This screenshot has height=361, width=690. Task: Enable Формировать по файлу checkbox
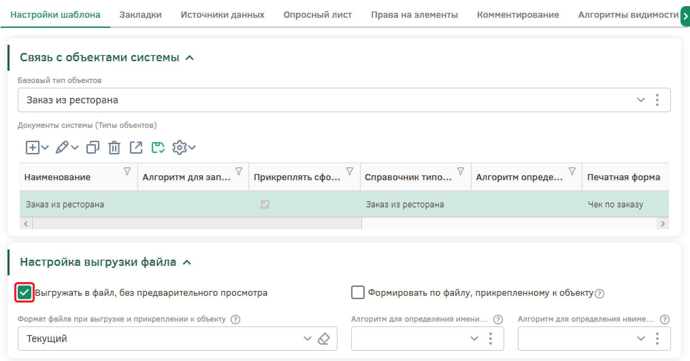[x=358, y=292]
